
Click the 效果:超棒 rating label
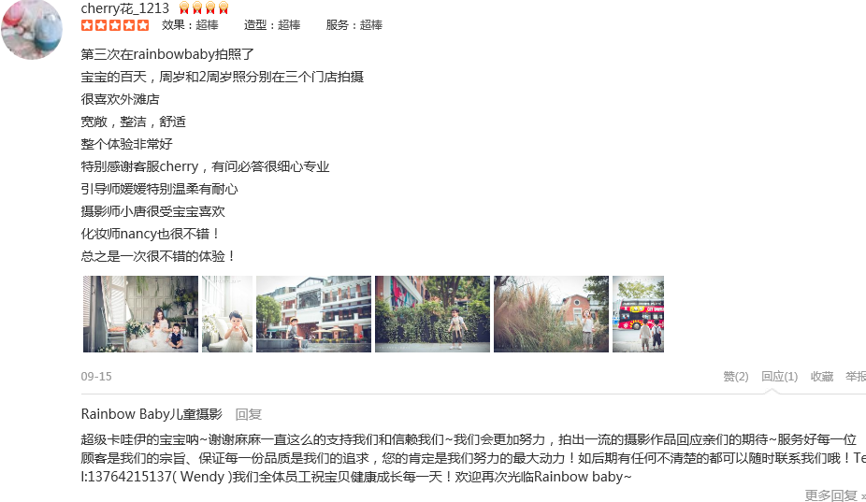pyautogui.click(x=190, y=25)
